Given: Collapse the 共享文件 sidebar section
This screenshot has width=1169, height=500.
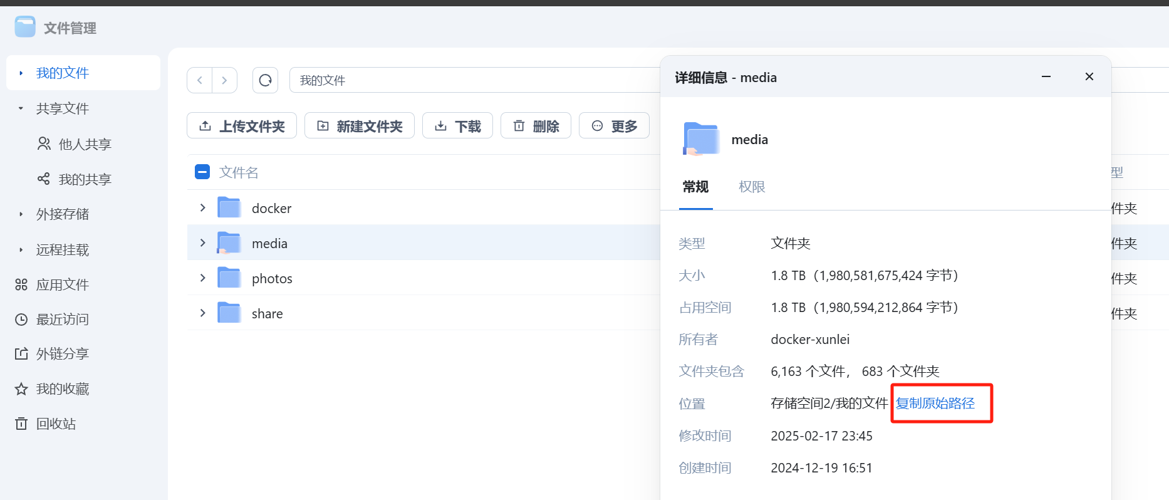Looking at the screenshot, I should click(21, 108).
